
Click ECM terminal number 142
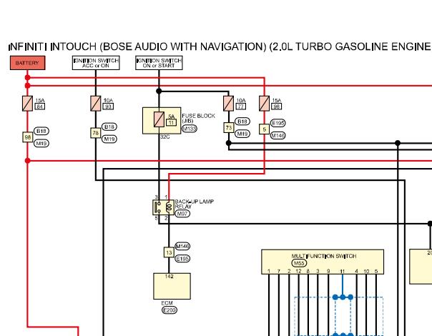(169, 276)
